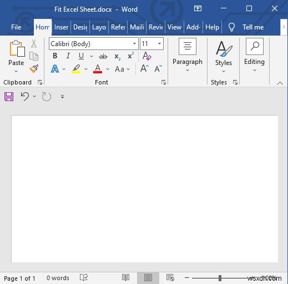Click the Paste clipboard icon
Screen dimensions: 288x284
pos(17,48)
